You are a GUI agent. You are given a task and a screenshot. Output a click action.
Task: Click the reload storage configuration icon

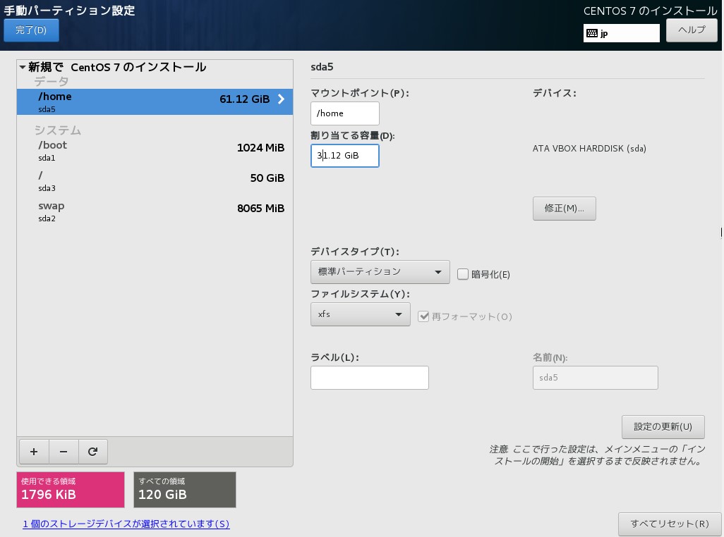92,451
